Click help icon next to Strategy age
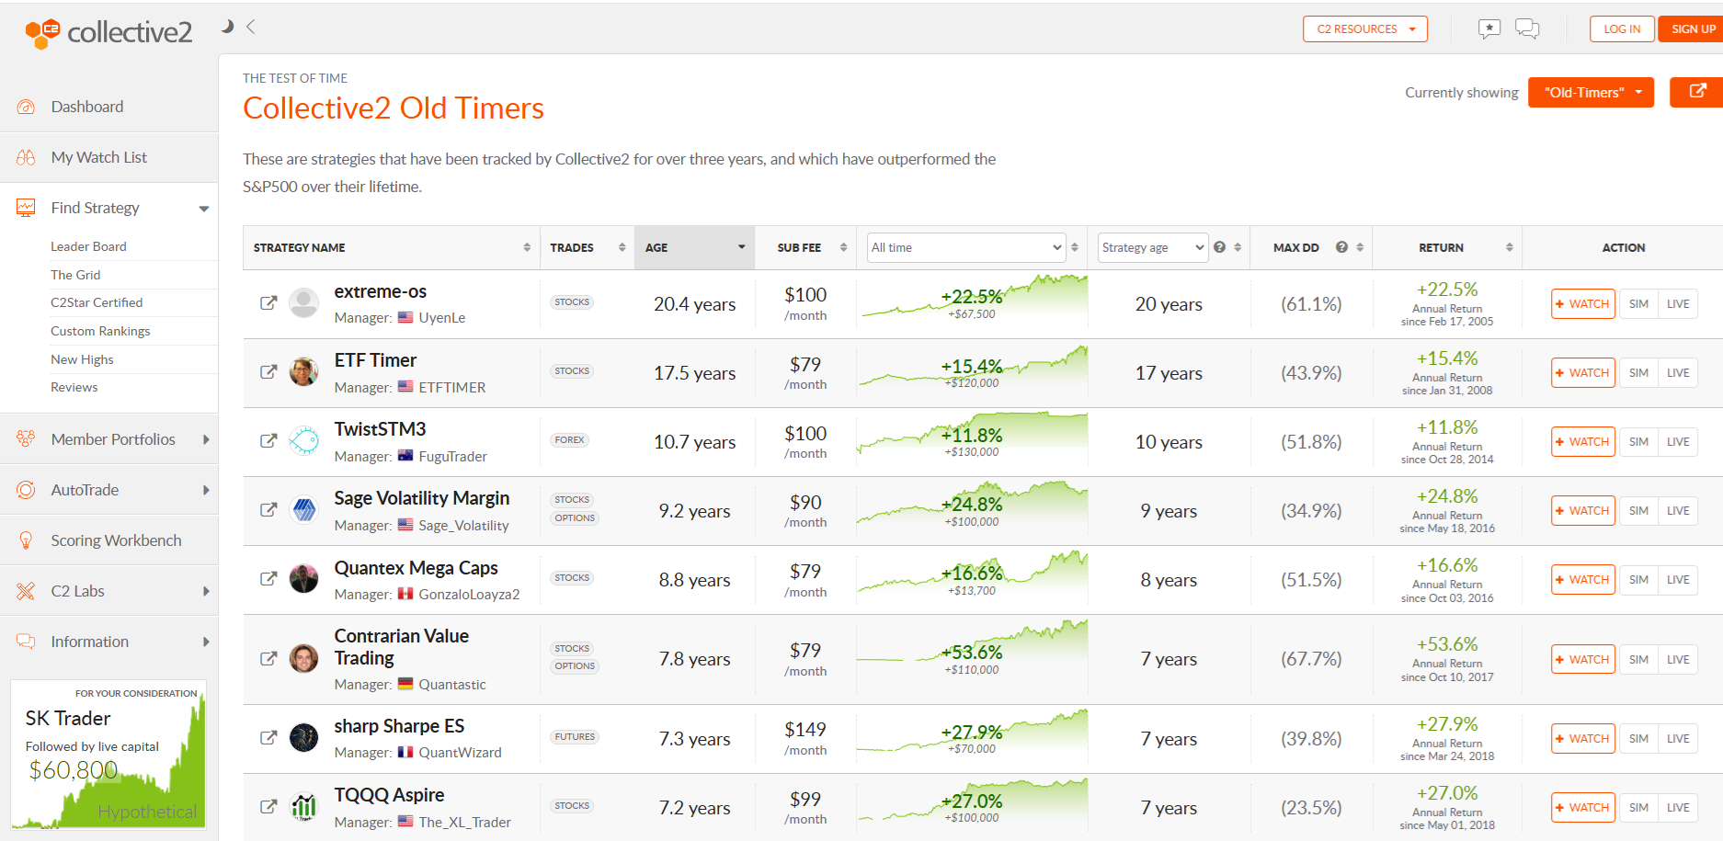This screenshot has width=1723, height=841. click(x=1219, y=247)
